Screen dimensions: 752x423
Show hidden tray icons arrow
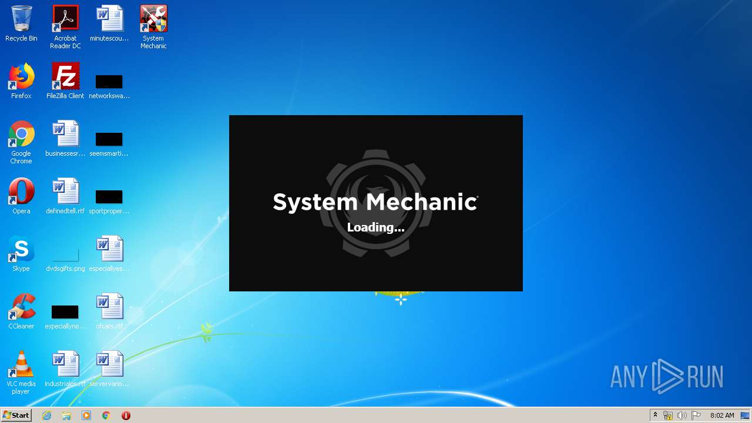(x=656, y=415)
